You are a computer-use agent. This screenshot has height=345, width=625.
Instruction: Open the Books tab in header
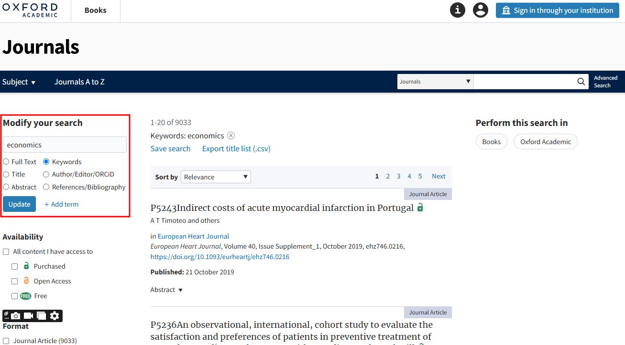tap(96, 10)
